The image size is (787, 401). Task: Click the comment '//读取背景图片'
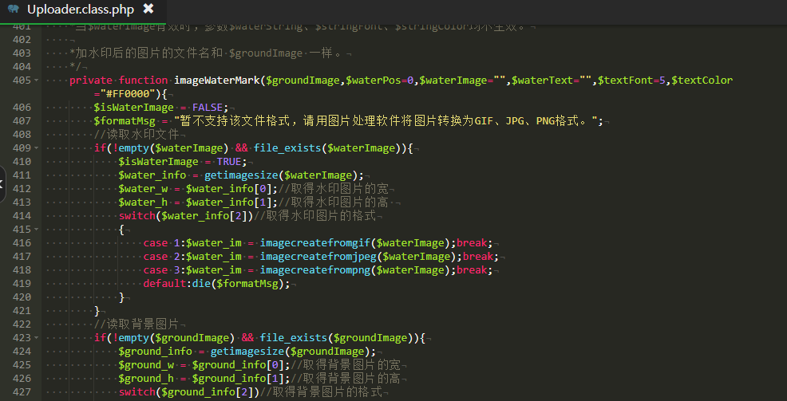pos(136,324)
